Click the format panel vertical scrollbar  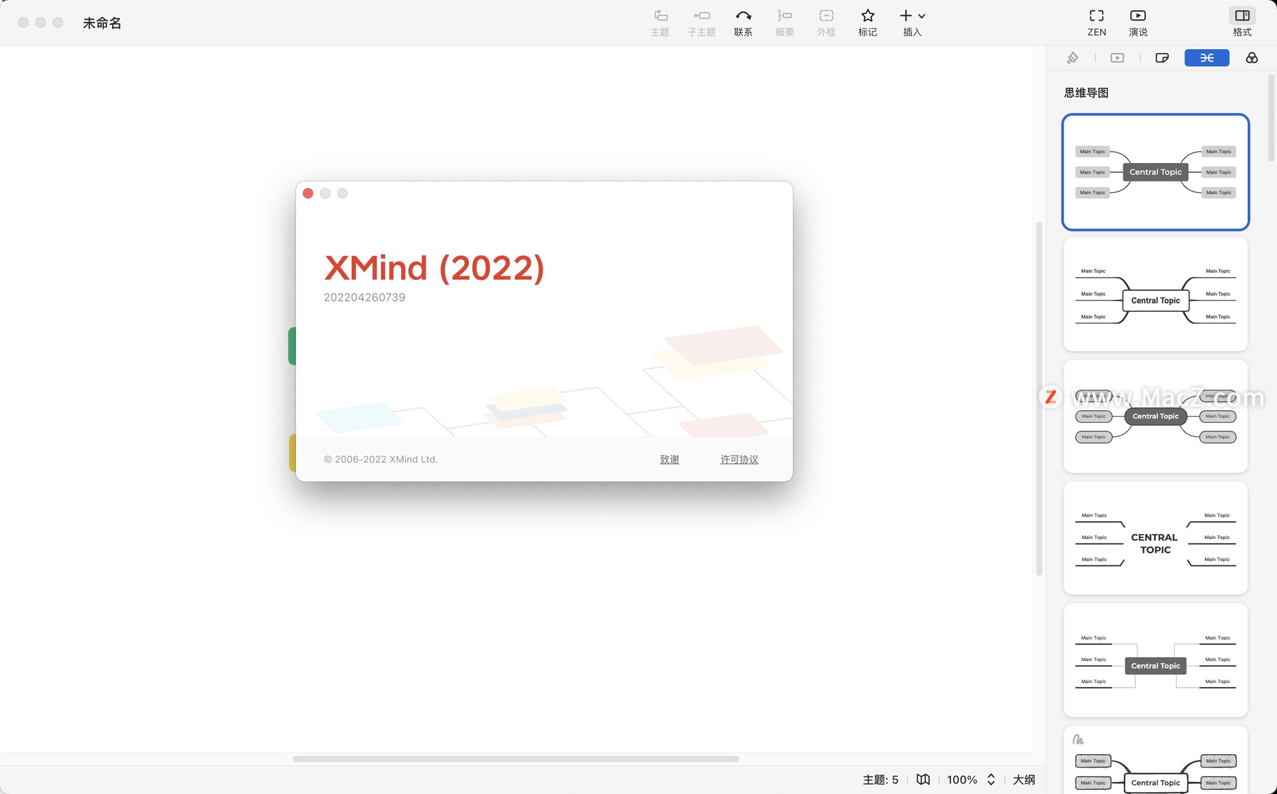[1272, 117]
